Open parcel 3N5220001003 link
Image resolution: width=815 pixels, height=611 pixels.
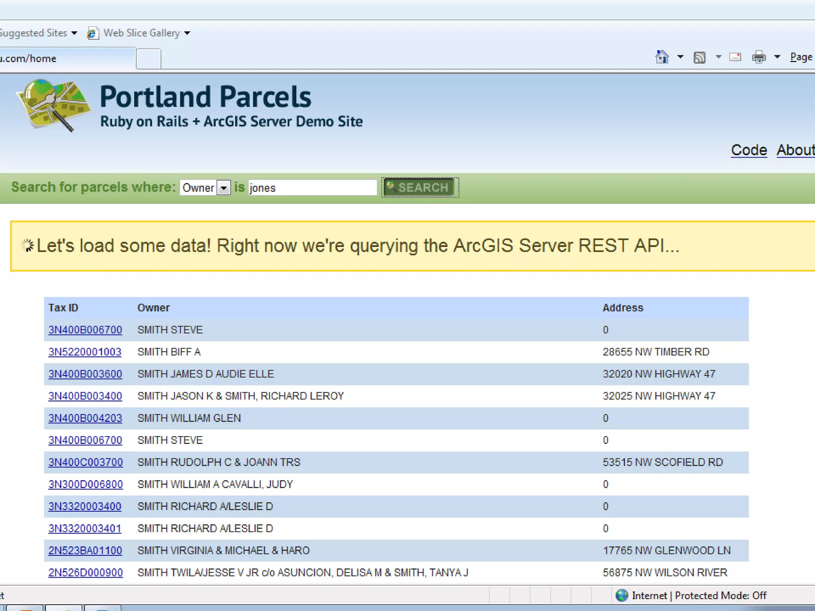(85, 352)
